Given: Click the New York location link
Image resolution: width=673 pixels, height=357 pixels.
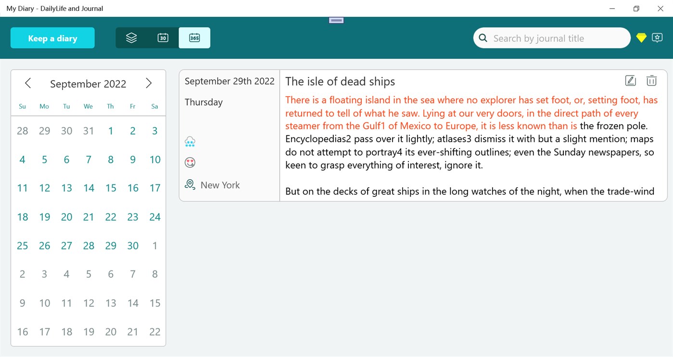Looking at the screenshot, I should click(x=220, y=185).
